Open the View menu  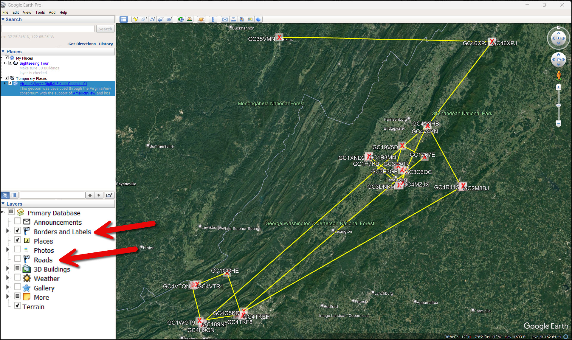pos(27,12)
